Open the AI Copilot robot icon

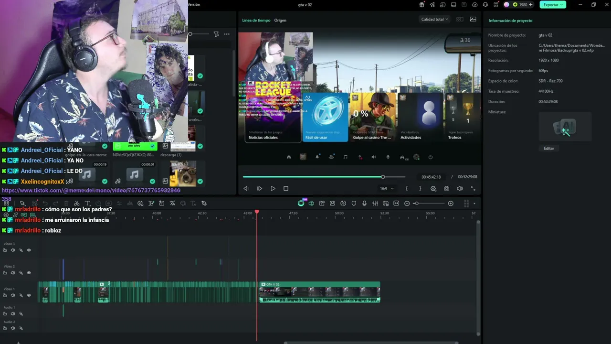click(x=301, y=204)
